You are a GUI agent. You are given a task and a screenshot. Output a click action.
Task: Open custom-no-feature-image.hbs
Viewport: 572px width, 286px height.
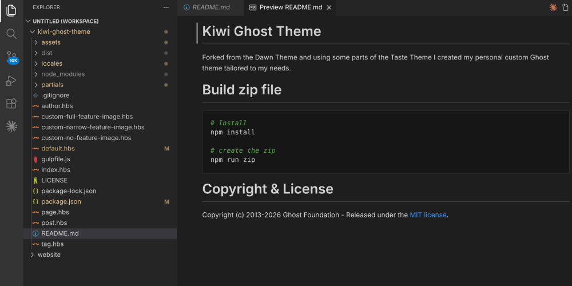click(100, 138)
